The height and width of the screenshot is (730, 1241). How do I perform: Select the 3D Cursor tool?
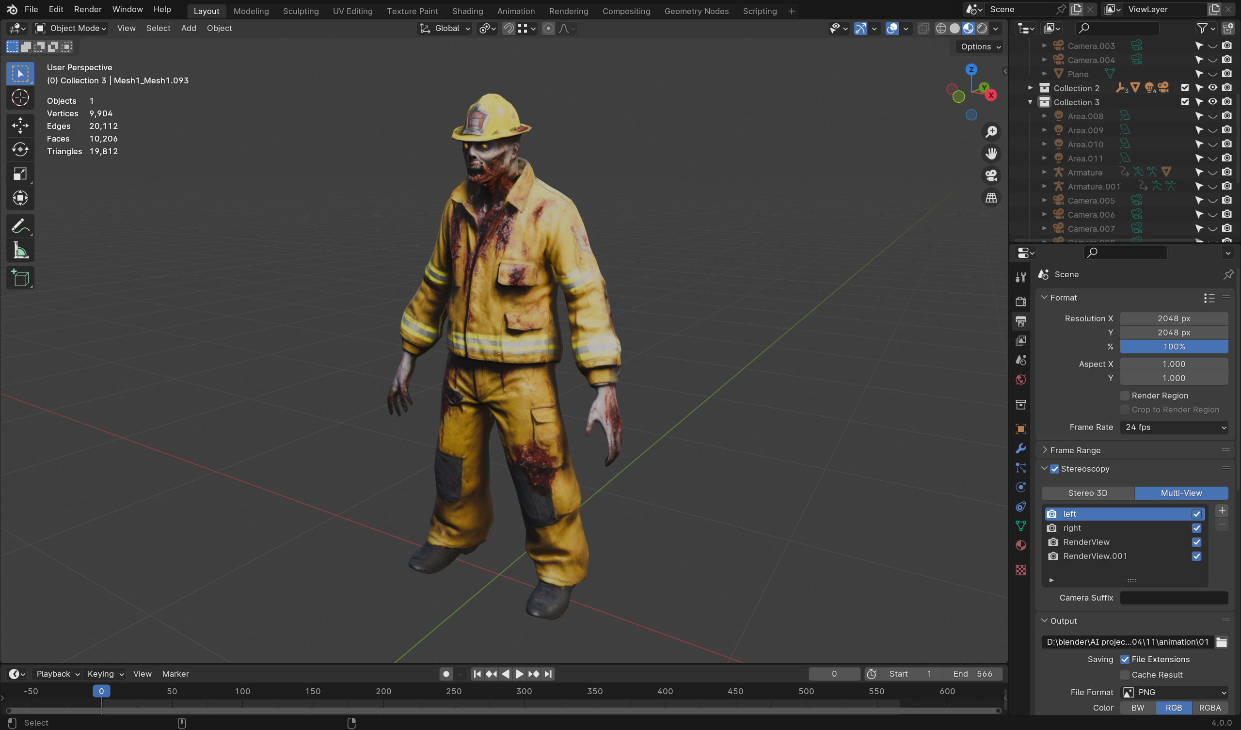pos(20,98)
